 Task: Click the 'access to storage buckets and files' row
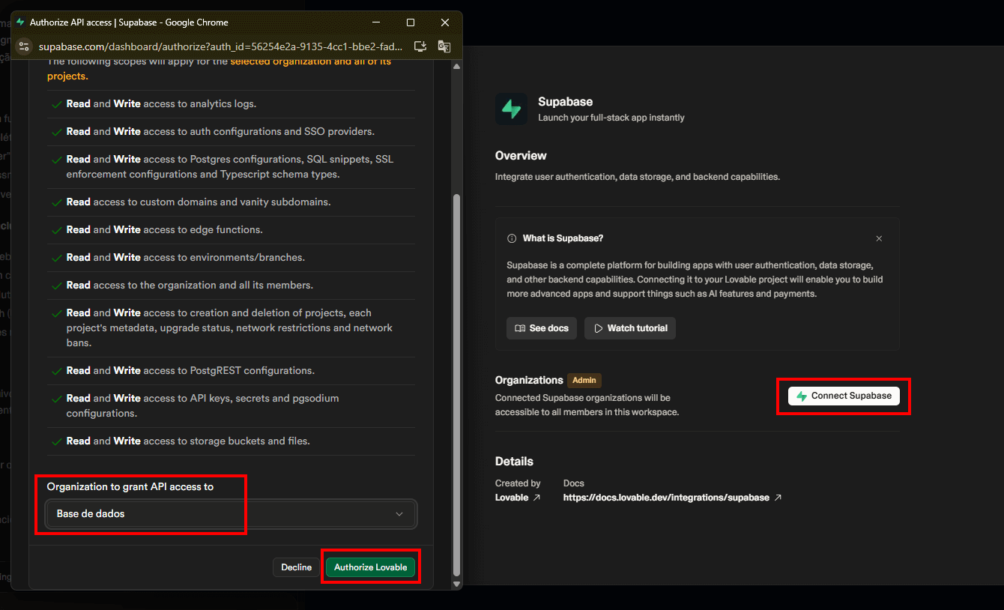click(231, 441)
